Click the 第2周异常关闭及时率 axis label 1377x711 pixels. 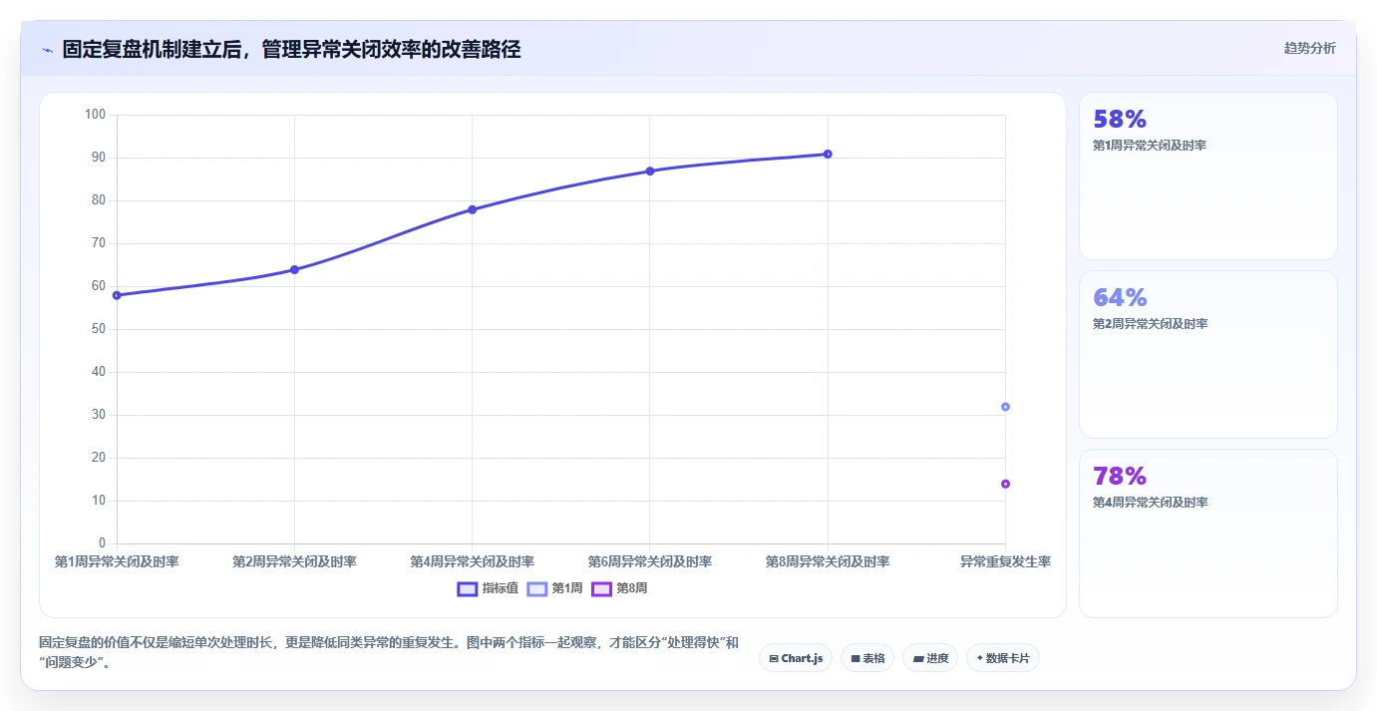click(x=294, y=562)
